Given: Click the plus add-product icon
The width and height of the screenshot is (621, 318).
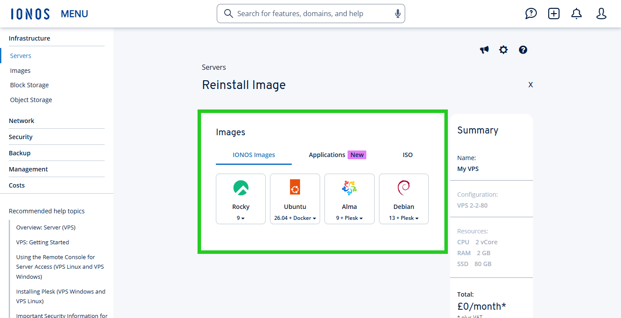Looking at the screenshot, I should 554,14.
